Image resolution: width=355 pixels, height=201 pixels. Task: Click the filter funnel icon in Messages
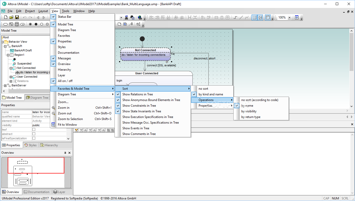click(x=76, y=130)
